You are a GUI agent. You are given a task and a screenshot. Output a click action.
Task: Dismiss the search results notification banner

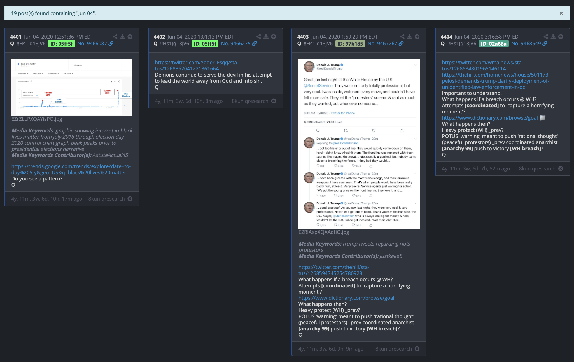tap(561, 13)
